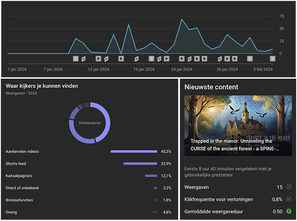Click the 0:50 Gemiddelde weergaveduur value
The image size is (297, 221).
277,212
